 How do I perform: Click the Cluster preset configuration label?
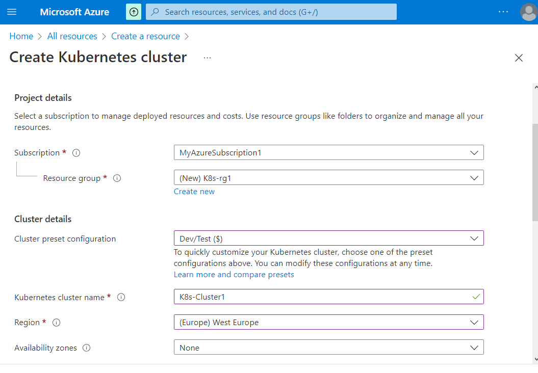click(x=65, y=239)
